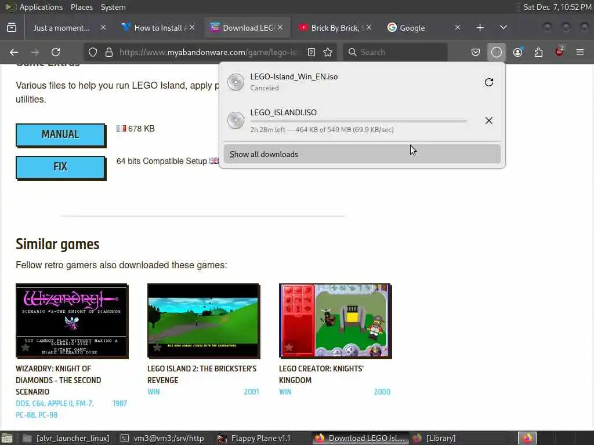Image resolution: width=594 pixels, height=445 pixels.
Task: Switch to the 'Brick By Brick' tab
Action: [x=335, y=28]
